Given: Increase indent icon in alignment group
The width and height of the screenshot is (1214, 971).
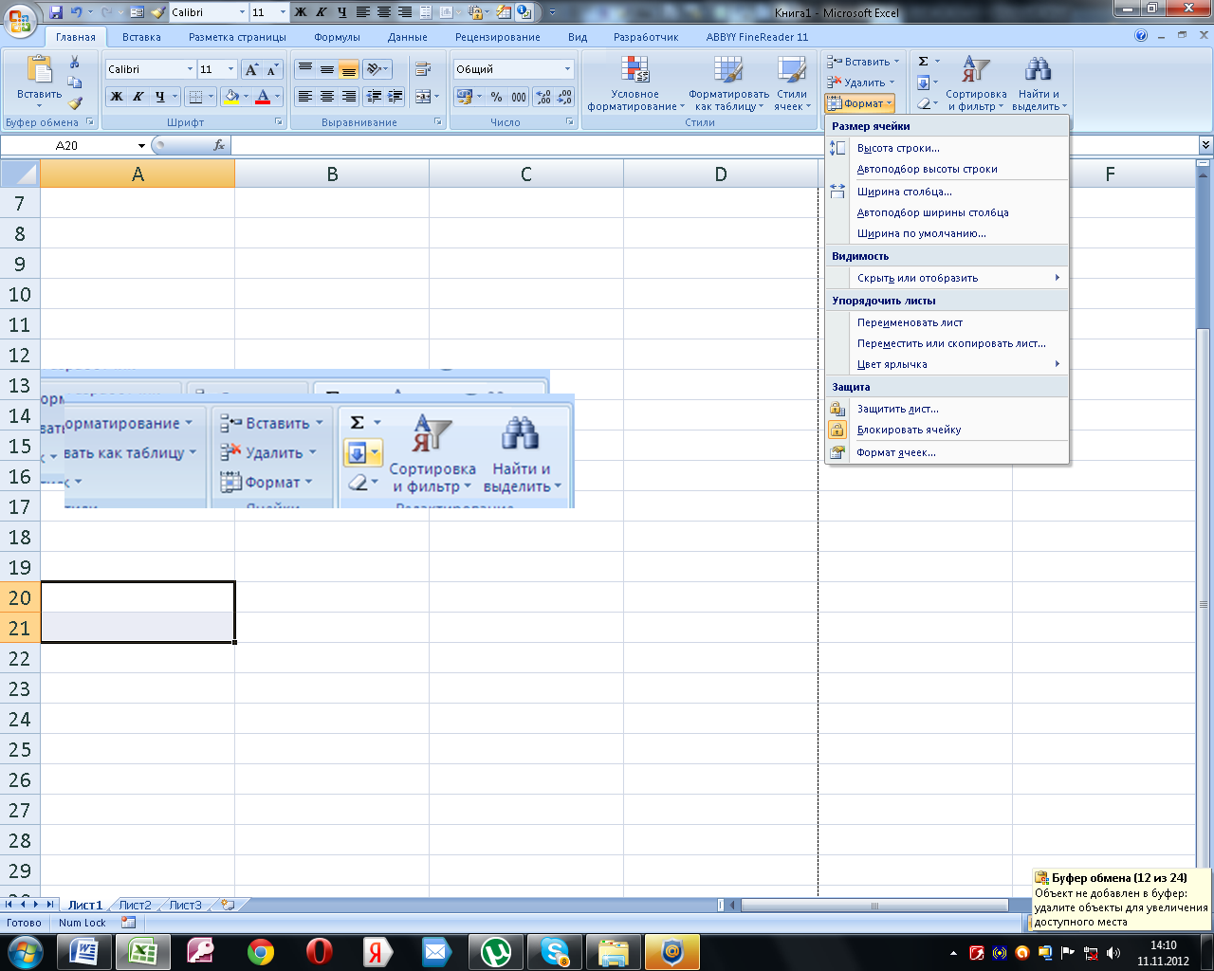Looking at the screenshot, I should pos(395,97).
